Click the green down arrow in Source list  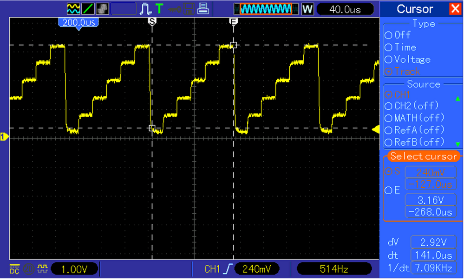point(458,145)
